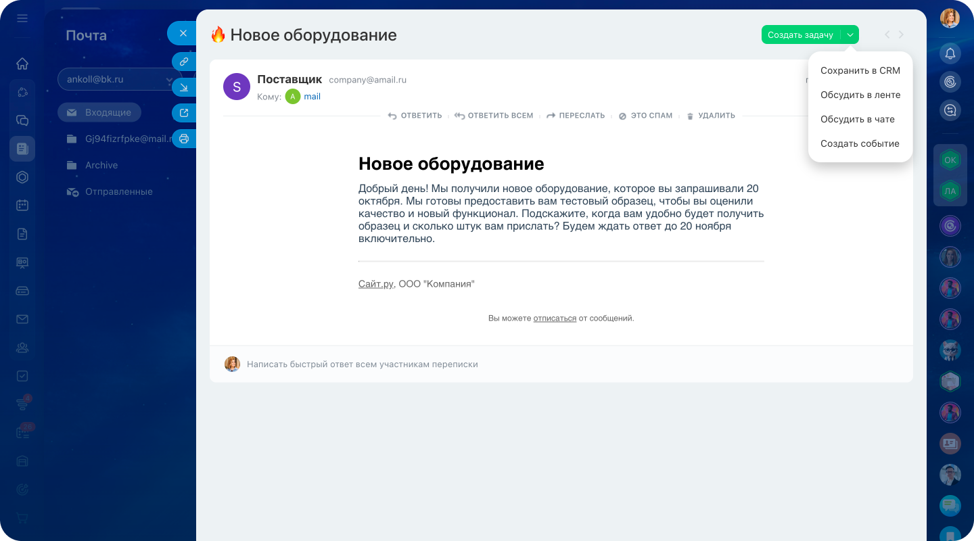The height and width of the screenshot is (541, 974).
Task: Open the Archive folder
Action: point(101,165)
